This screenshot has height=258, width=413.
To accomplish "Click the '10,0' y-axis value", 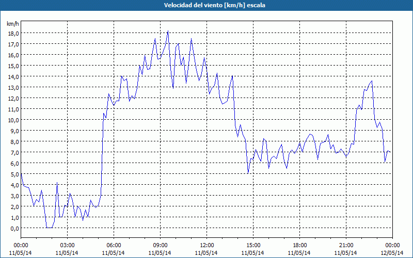I will 14,120.
